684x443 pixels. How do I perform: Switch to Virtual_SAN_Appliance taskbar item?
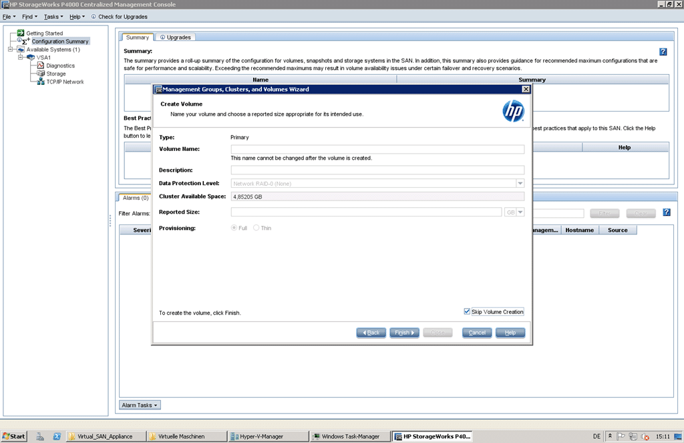tap(106, 436)
